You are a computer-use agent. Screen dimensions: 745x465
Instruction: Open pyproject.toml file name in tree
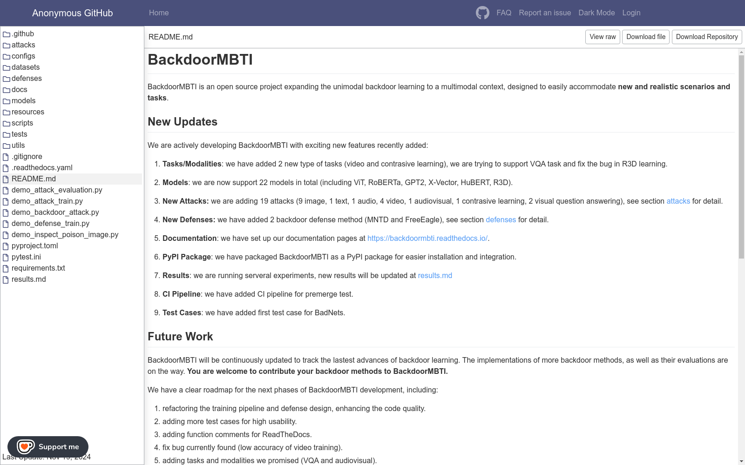point(35,246)
